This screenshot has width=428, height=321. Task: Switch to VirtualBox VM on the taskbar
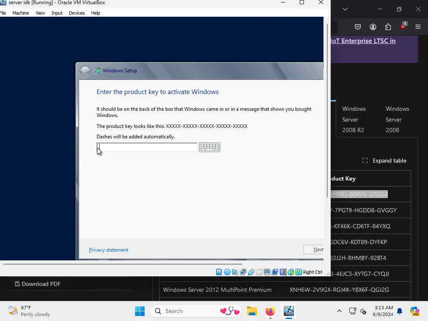click(288, 311)
